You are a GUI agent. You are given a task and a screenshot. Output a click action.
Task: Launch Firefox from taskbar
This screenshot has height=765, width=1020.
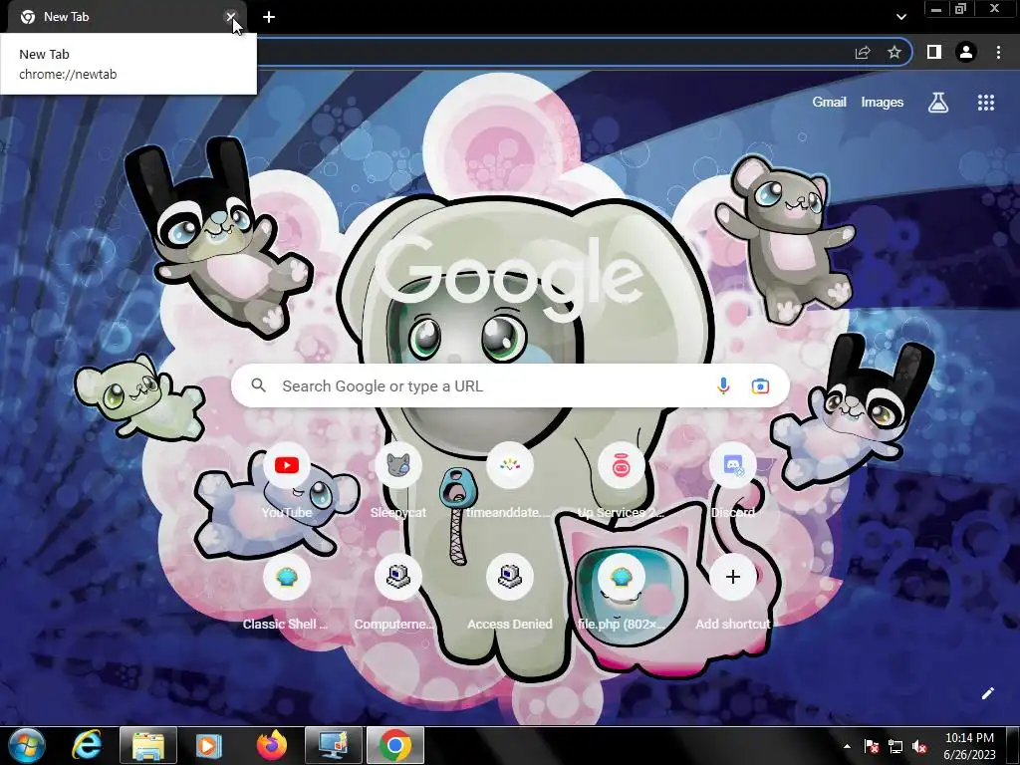click(271, 745)
